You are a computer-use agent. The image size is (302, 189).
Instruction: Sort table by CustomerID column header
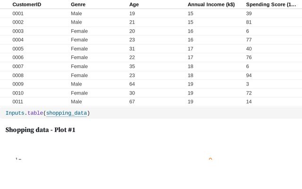[x=27, y=4]
